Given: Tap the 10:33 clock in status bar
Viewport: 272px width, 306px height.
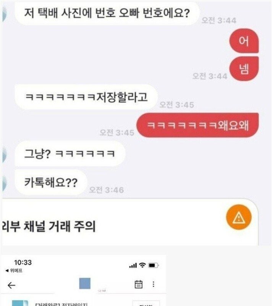Looking at the screenshot, I should 23,262.
